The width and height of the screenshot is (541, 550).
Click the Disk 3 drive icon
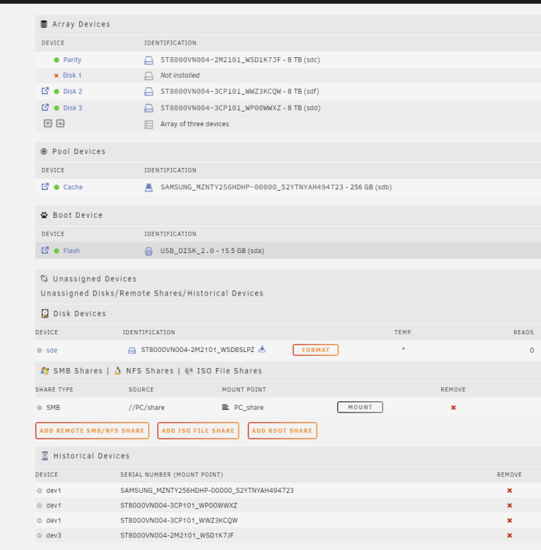pyautogui.click(x=149, y=108)
